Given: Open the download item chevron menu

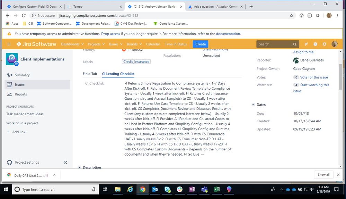Looking at the screenshot, I should coord(54,175).
